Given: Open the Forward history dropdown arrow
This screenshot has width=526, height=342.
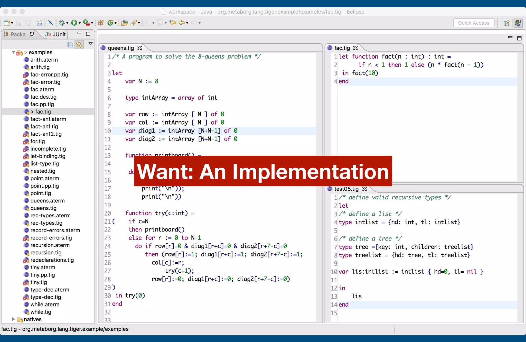Looking at the screenshot, I should pos(200,23).
